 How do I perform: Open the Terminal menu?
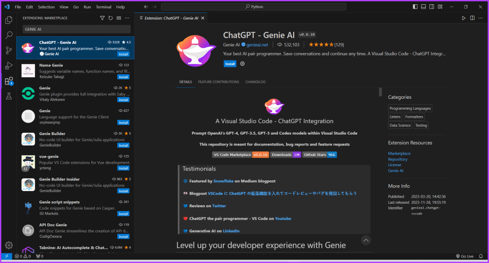[104, 7]
